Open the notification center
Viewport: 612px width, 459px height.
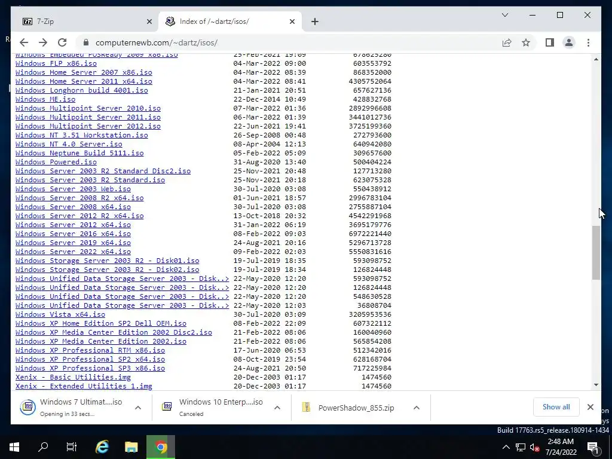pos(593,447)
